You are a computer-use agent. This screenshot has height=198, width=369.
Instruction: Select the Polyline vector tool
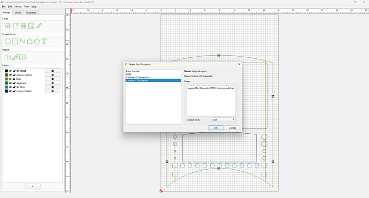[22, 41]
